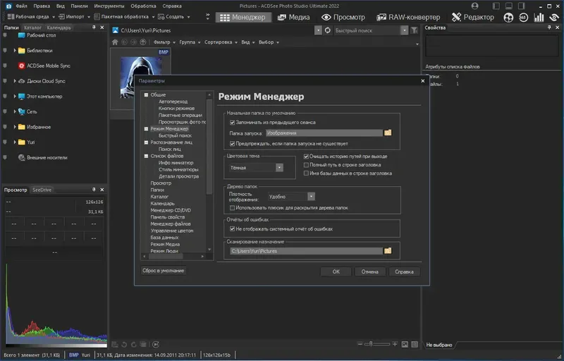Open the 365 mode icon in top toolbar

(523, 17)
